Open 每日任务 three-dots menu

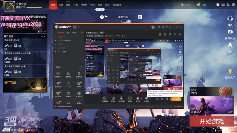43,36
